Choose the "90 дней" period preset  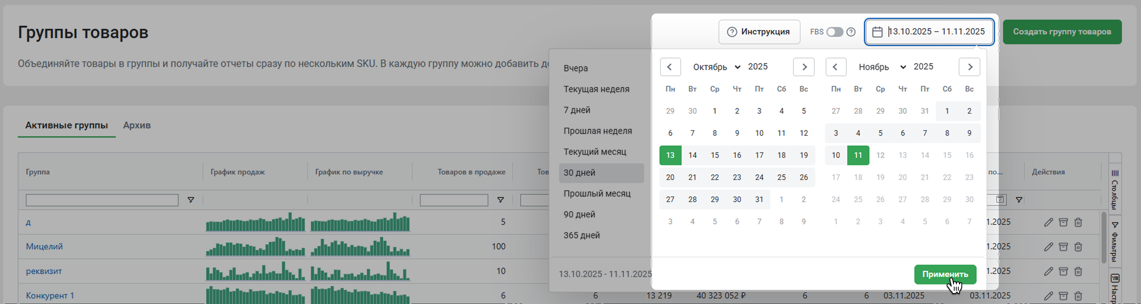pos(579,215)
